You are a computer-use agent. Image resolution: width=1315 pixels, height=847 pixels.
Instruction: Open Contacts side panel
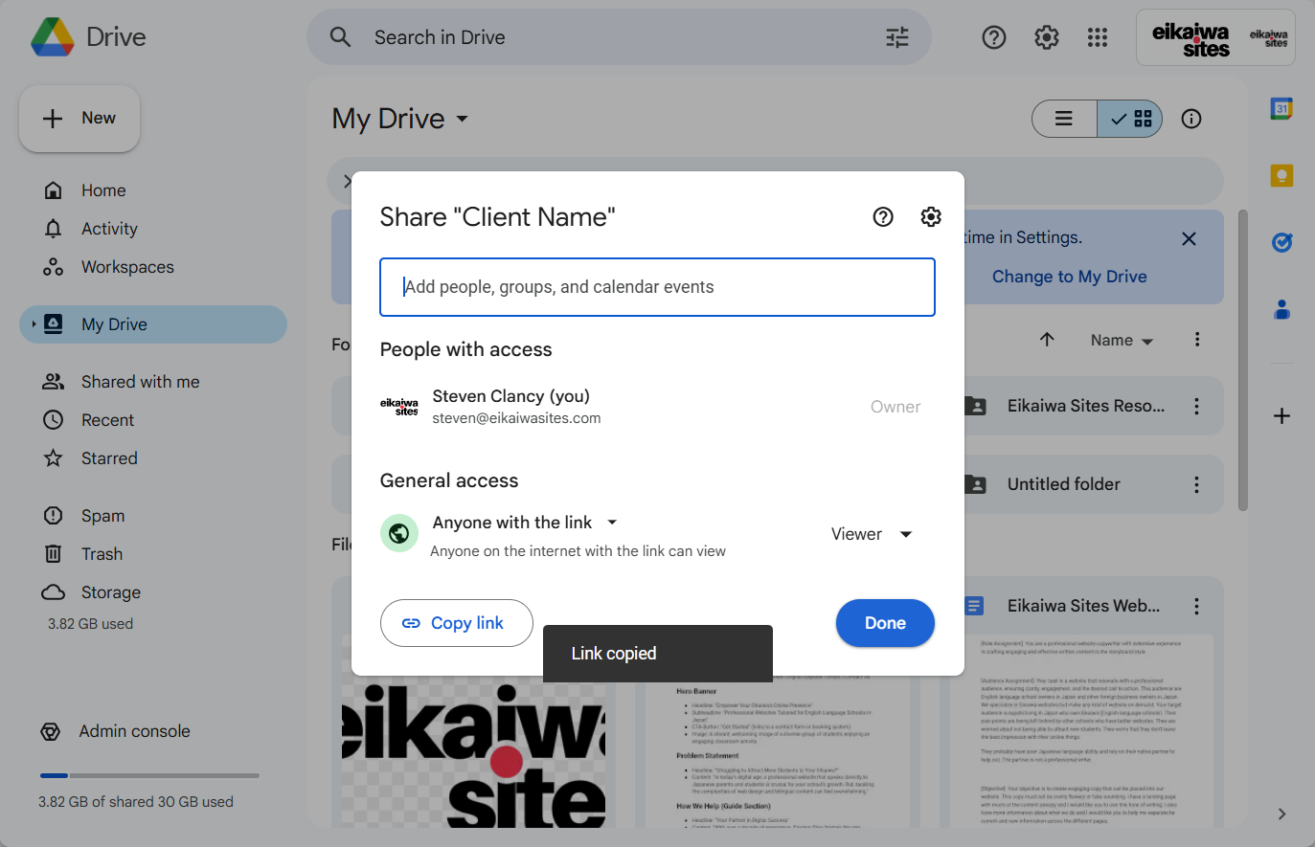point(1281,309)
